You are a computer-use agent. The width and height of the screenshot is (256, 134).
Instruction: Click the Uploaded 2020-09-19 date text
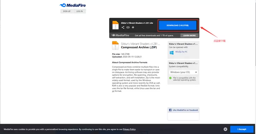[x=127, y=57]
